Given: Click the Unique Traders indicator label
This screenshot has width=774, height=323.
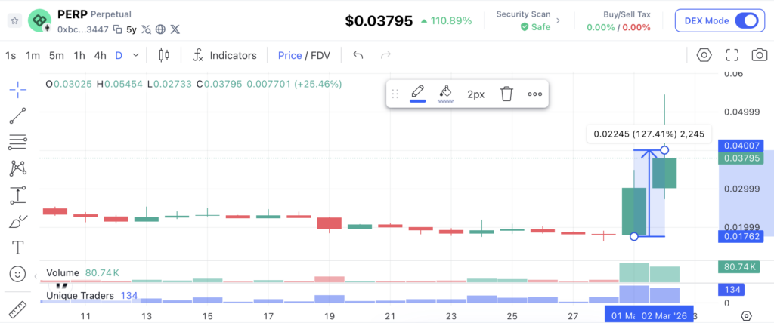Looking at the screenshot, I should point(80,295).
